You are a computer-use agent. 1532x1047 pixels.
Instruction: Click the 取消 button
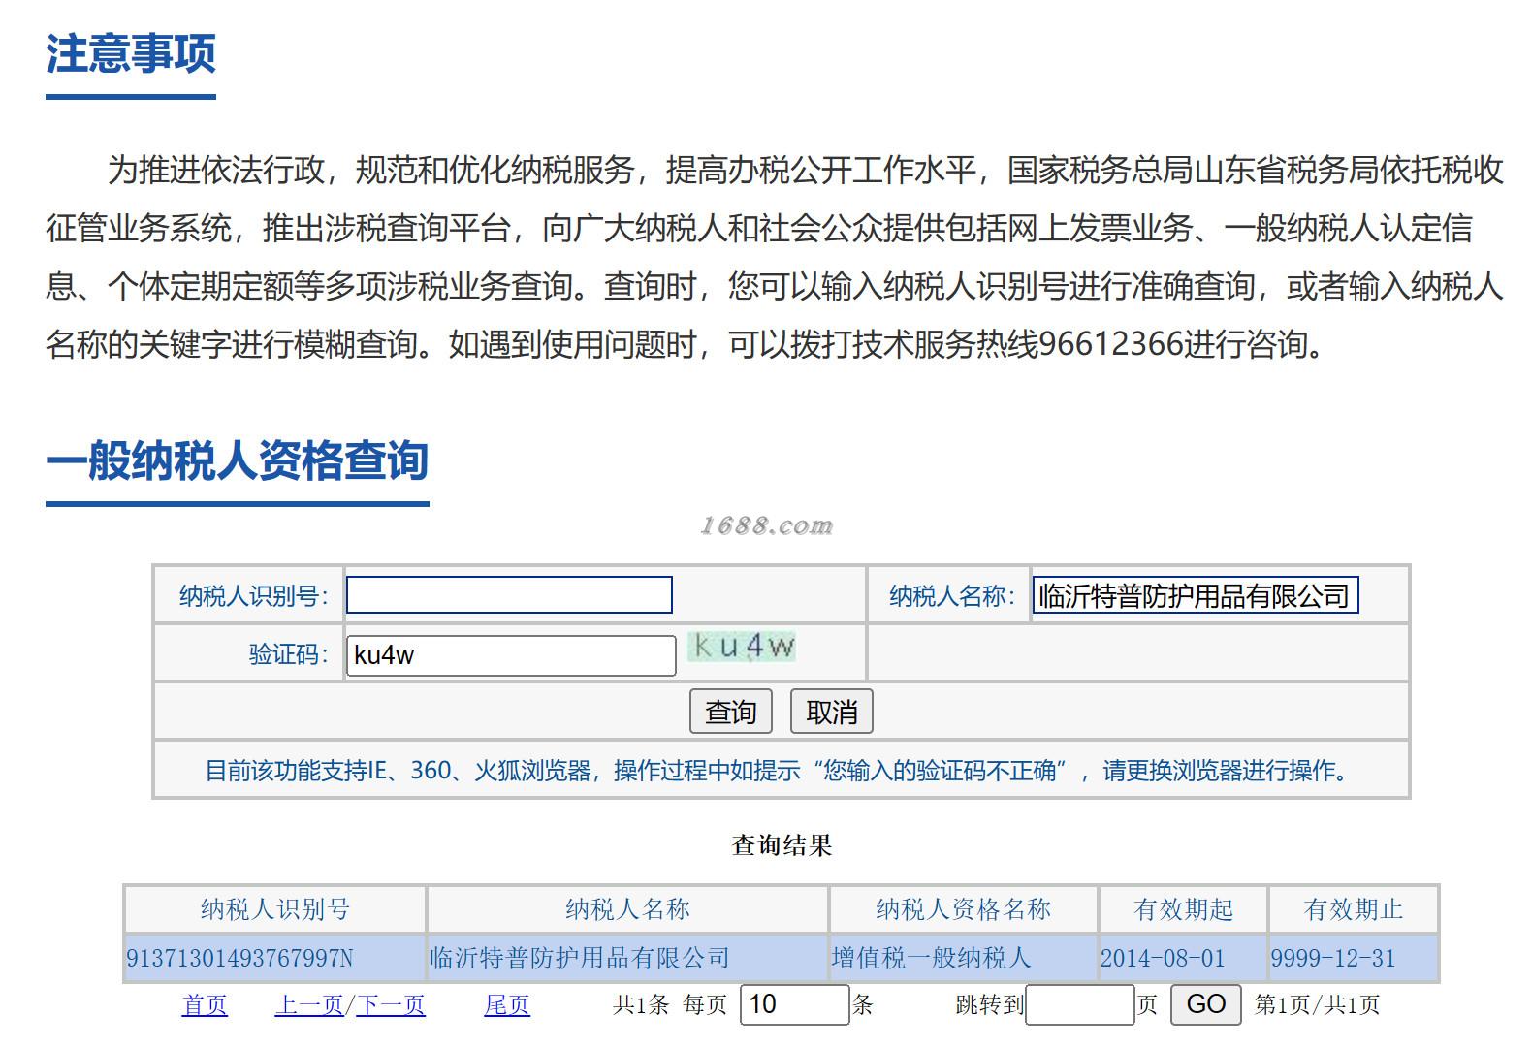pos(832,712)
